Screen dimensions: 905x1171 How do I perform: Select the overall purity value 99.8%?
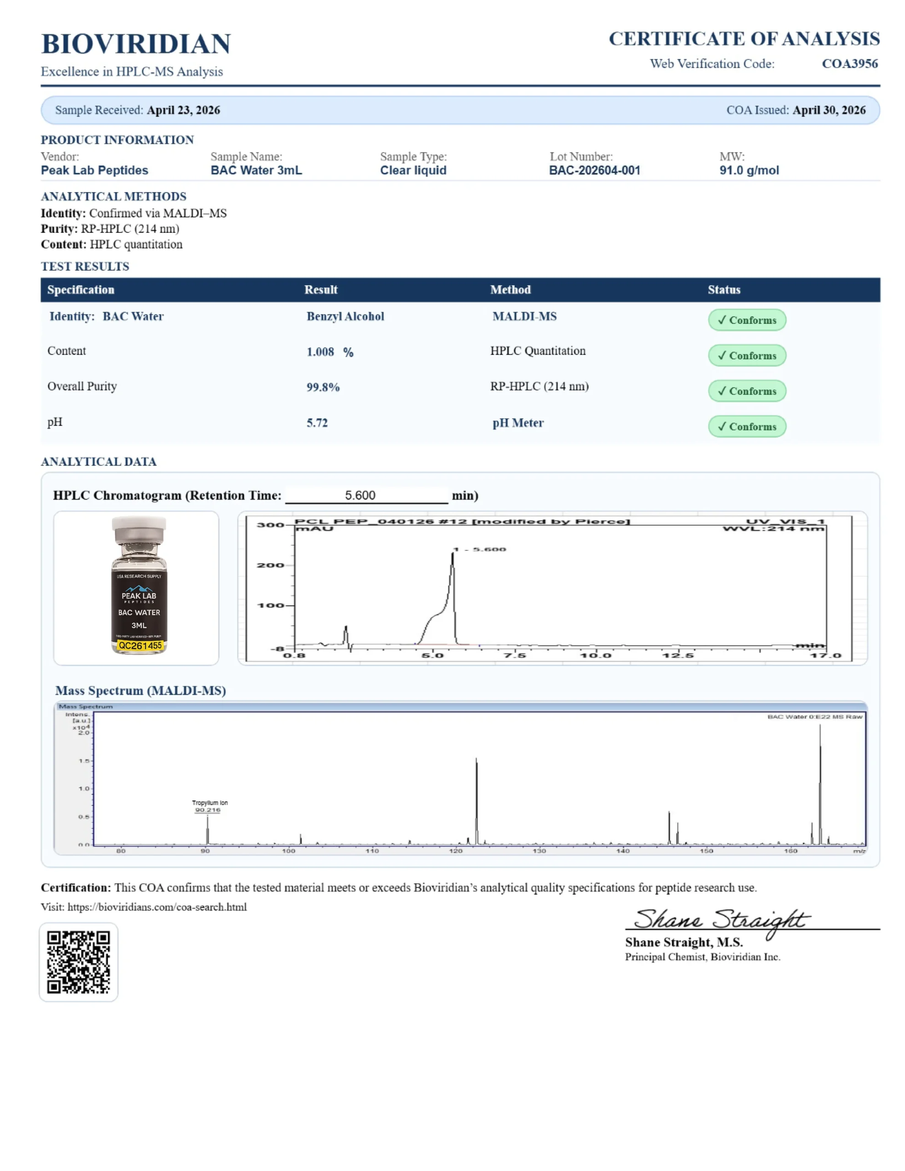click(x=323, y=387)
